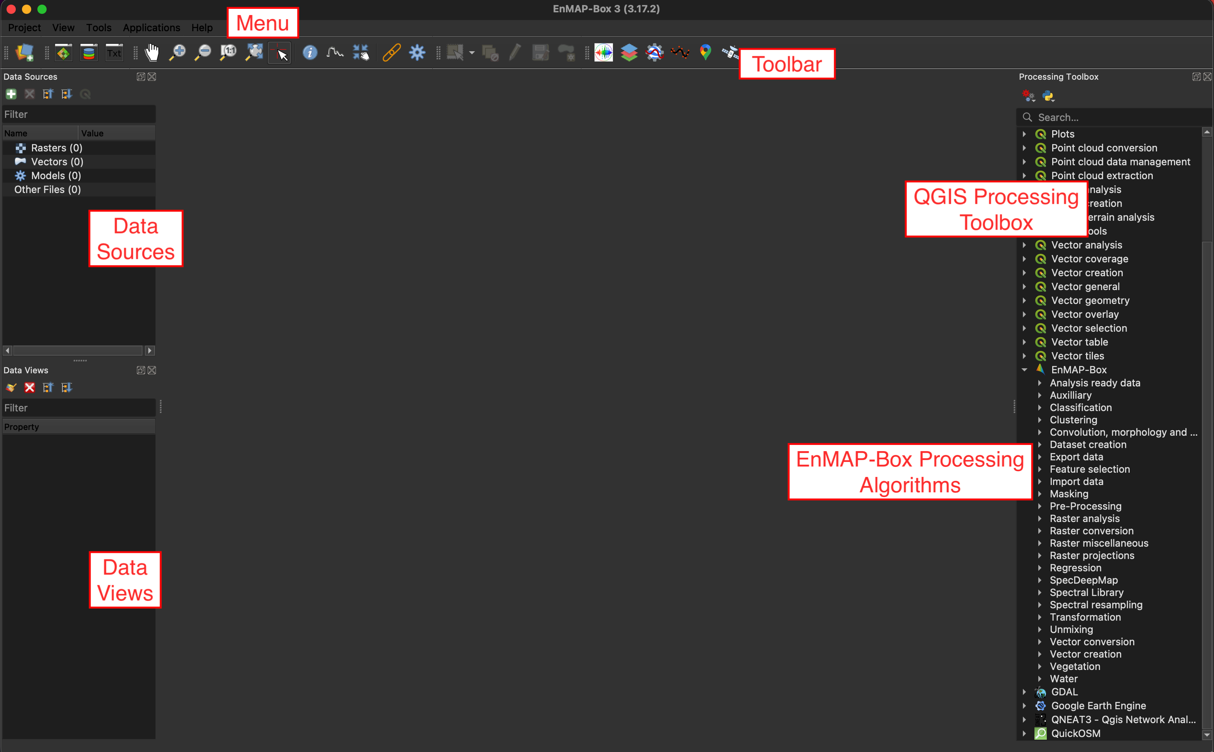Select the Rasters (0) tree item
Screen dimensions: 1214x752
click(x=56, y=148)
